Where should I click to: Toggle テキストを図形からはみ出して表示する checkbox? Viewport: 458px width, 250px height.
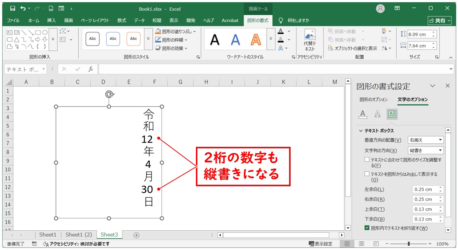point(367,174)
